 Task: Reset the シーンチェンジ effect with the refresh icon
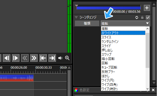coord(137,17)
